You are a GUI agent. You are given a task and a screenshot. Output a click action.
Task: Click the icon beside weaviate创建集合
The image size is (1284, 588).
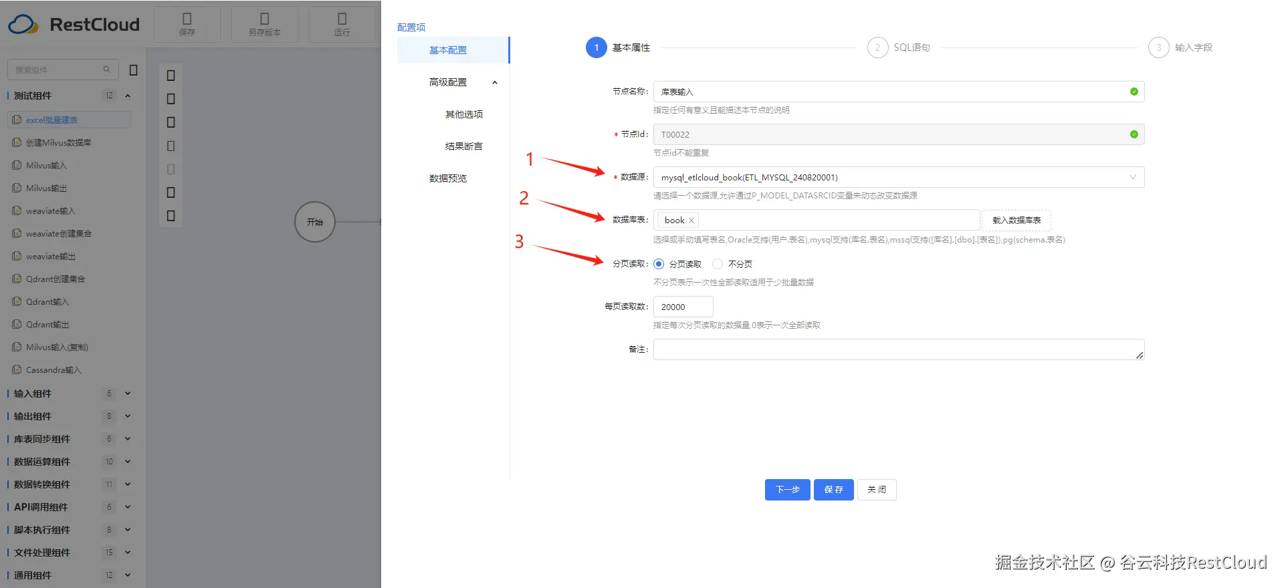17,233
